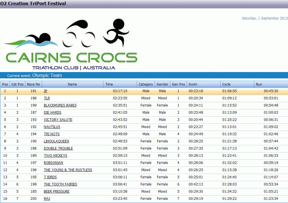The height and width of the screenshot is (203, 288).
Task: Open the TLR team link
Action: tap(47, 98)
